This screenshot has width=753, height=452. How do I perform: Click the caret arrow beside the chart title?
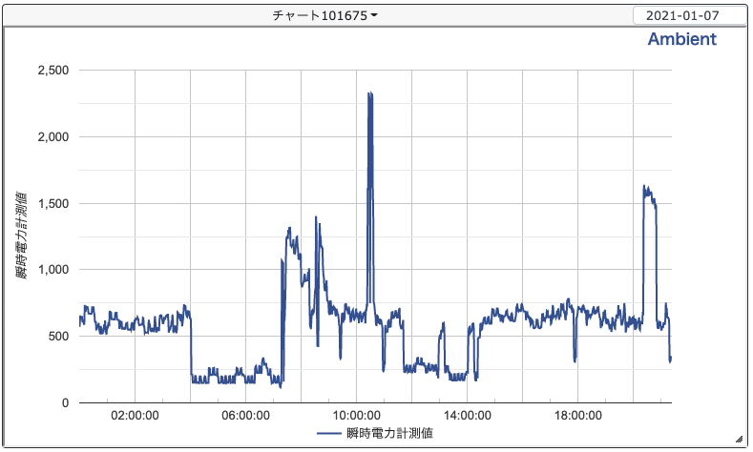pos(374,16)
